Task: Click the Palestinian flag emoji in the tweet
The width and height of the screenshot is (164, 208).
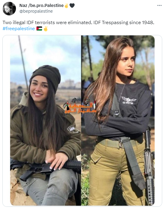Action: [39, 29]
